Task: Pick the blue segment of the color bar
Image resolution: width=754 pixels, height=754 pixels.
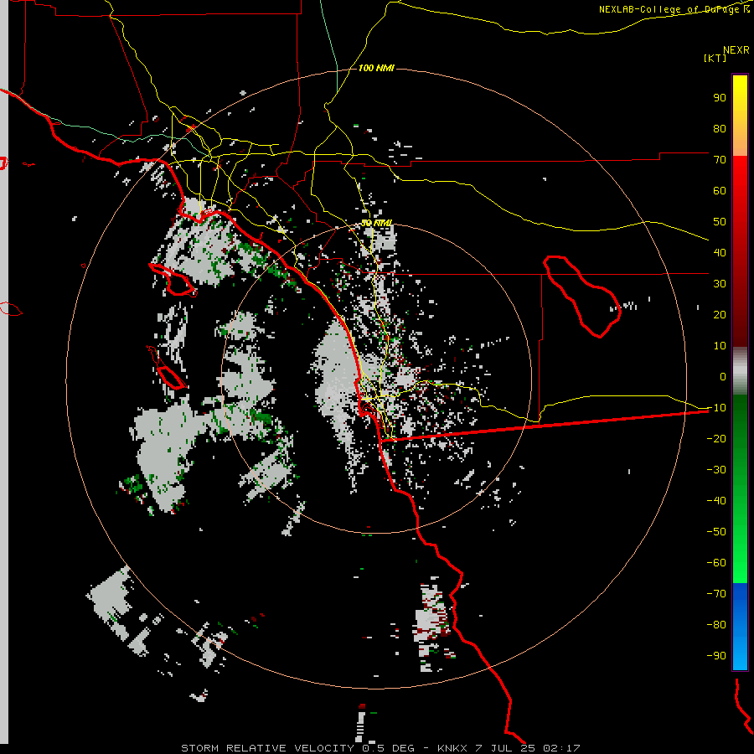Action: 740,627
